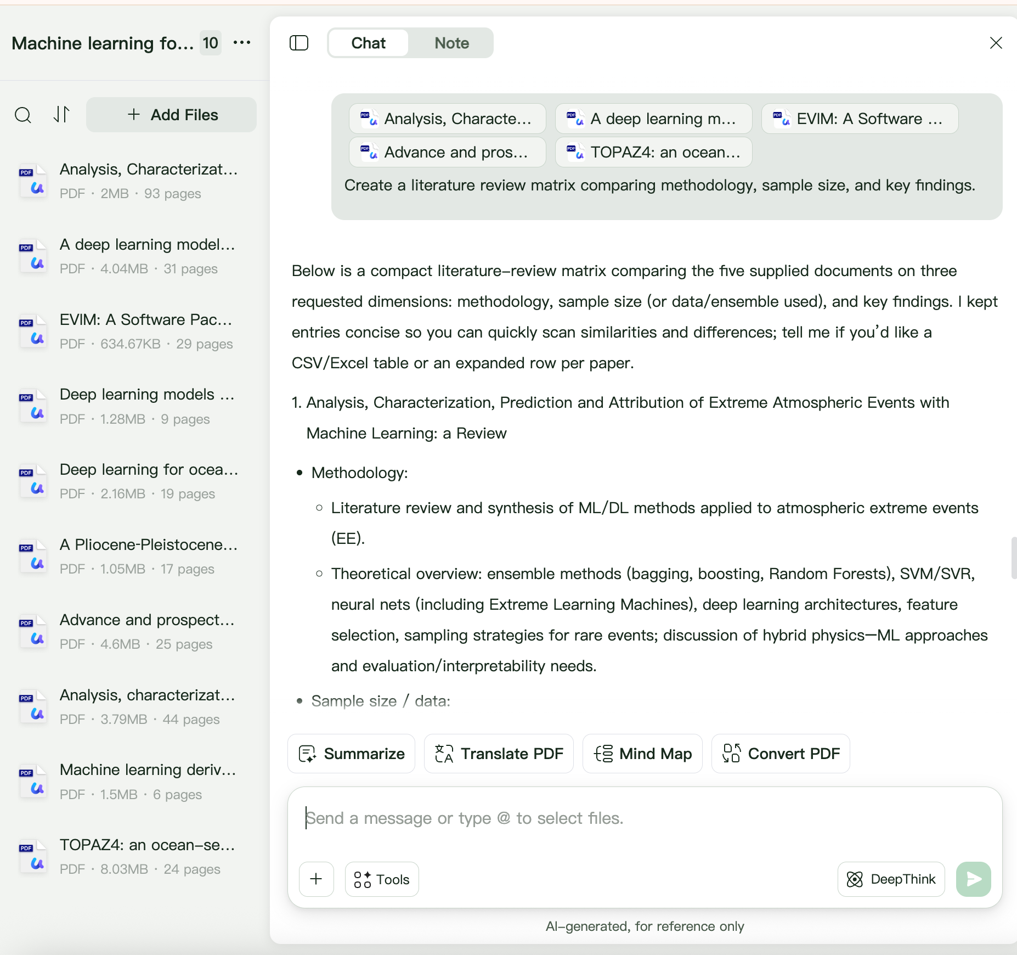Toggle DeepThink mode
This screenshot has width=1017, height=955.
click(891, 879)
